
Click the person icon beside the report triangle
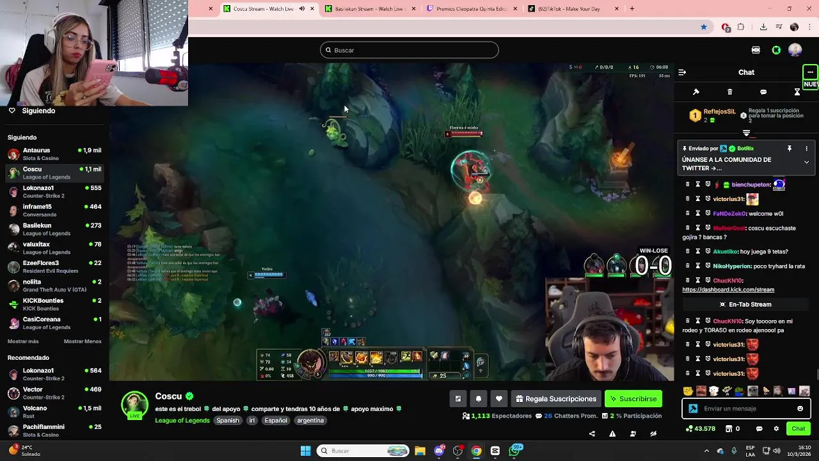[633, 433]
